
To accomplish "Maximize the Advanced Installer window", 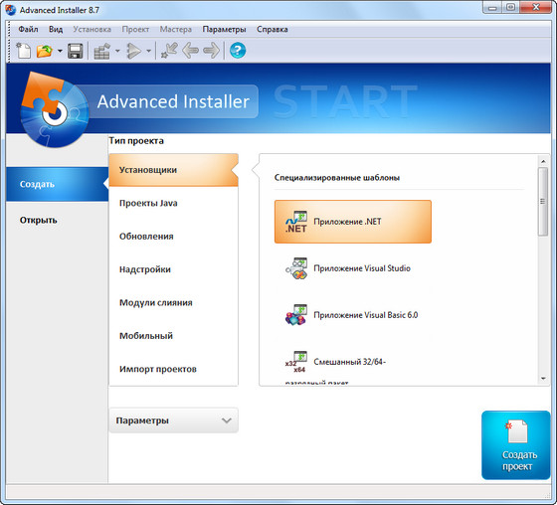I will 510,8.
